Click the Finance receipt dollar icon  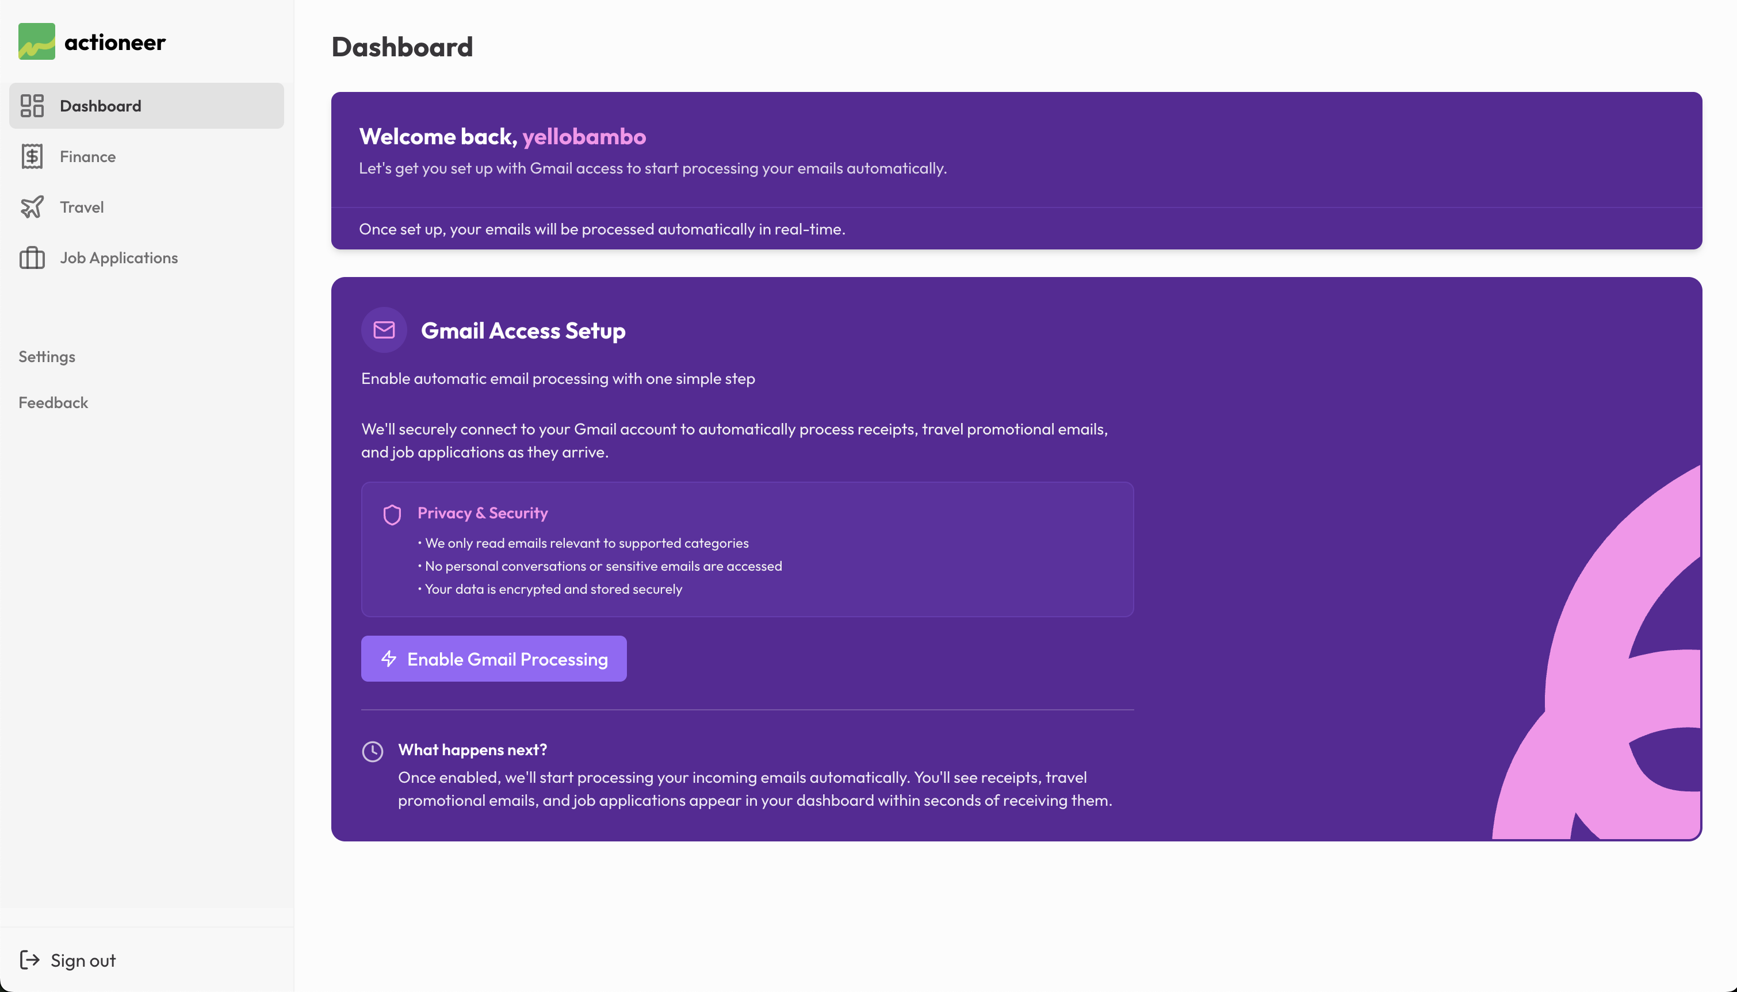click(32, 157)
